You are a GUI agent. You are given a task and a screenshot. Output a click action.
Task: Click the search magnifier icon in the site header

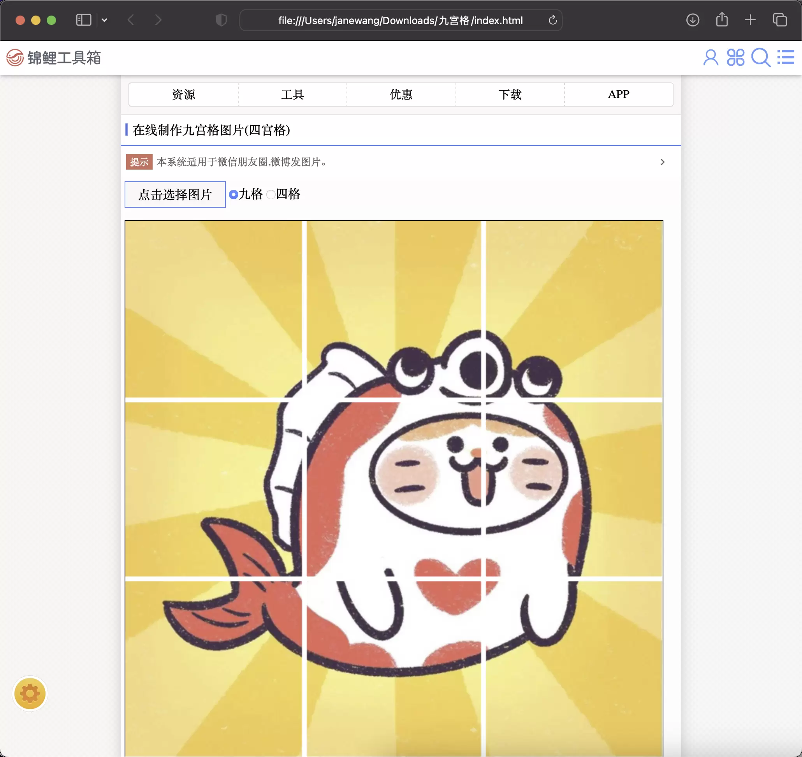[761, 57]
